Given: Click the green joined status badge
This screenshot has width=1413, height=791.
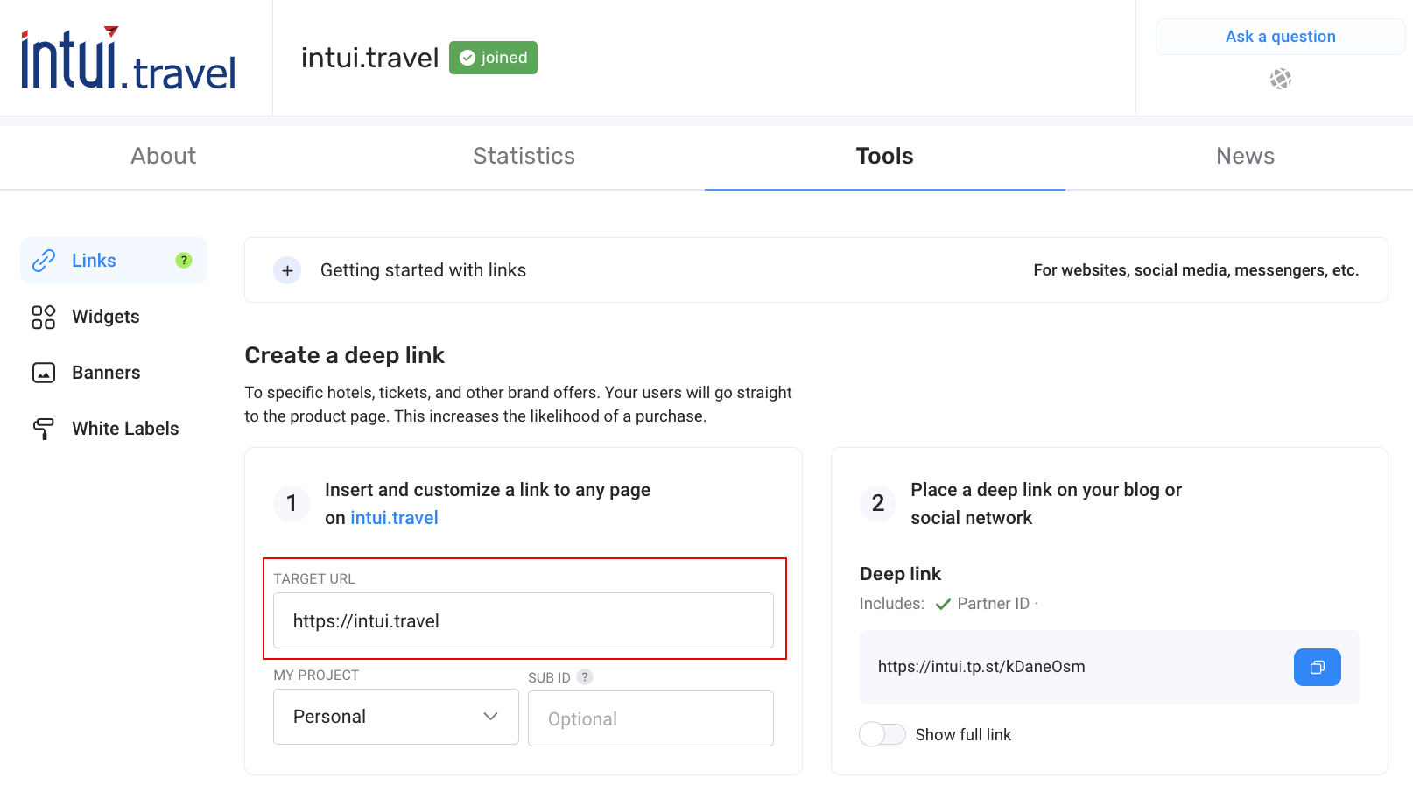Looking at the screenshot, I should click(493, 58).
